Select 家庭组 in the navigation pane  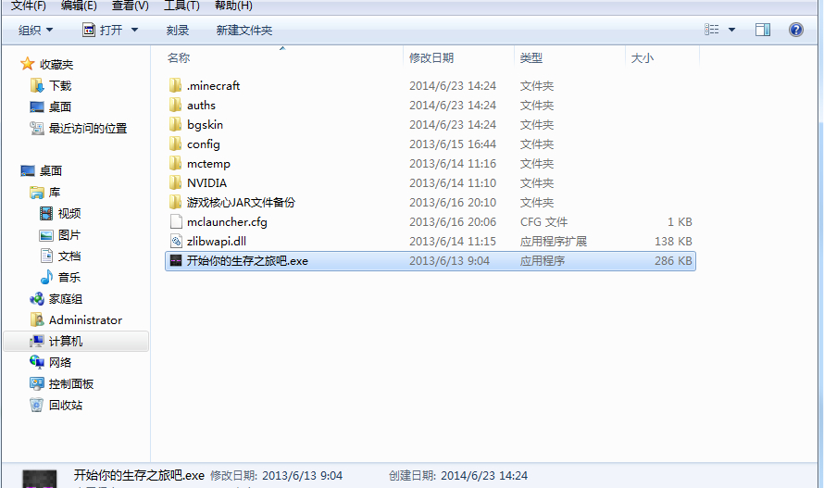pos(65,299)
